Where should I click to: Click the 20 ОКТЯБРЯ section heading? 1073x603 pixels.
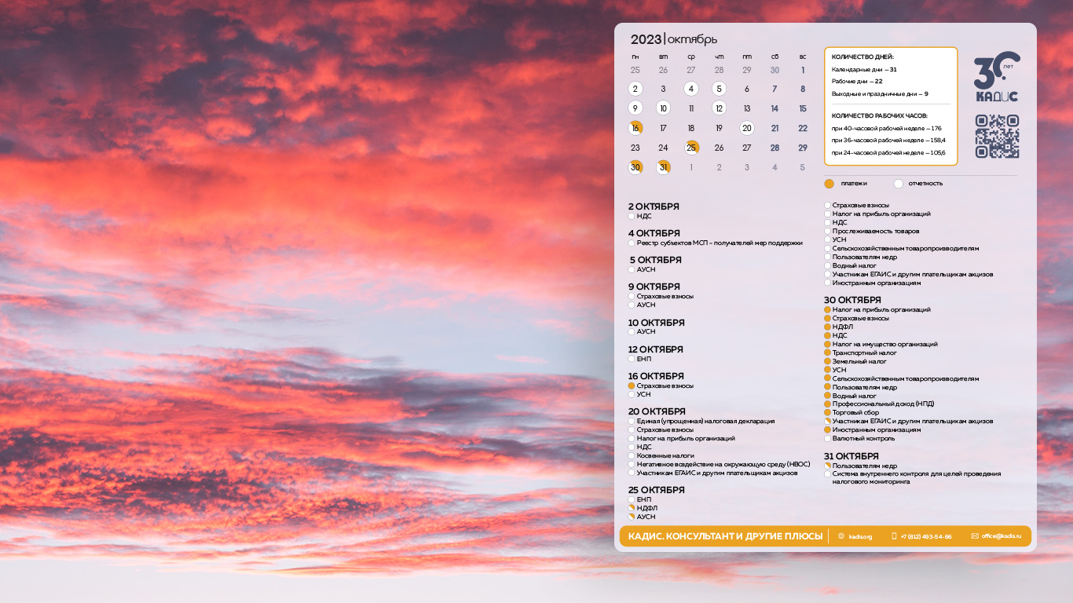pos(657,411)
